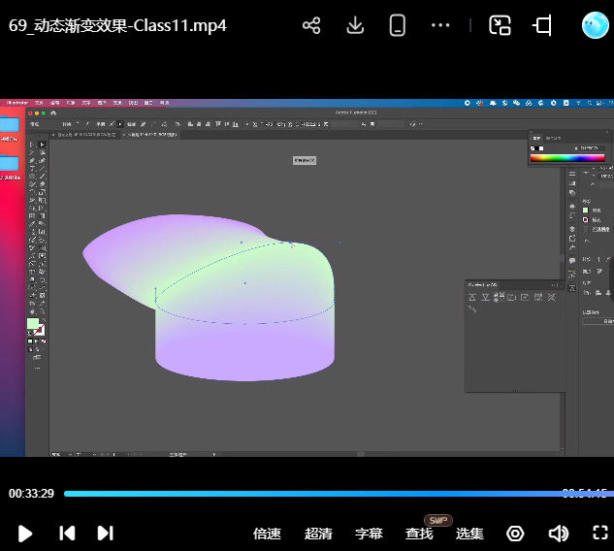Open player settings hexagon icon
Image resolution: width=614 pixels, height=551 pixels.
click(515, 534)
